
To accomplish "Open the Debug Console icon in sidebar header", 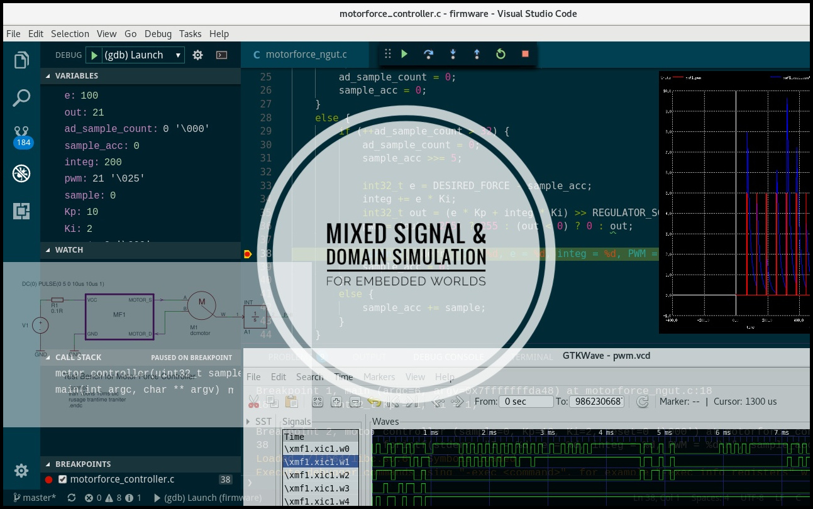I will point(221,55).
